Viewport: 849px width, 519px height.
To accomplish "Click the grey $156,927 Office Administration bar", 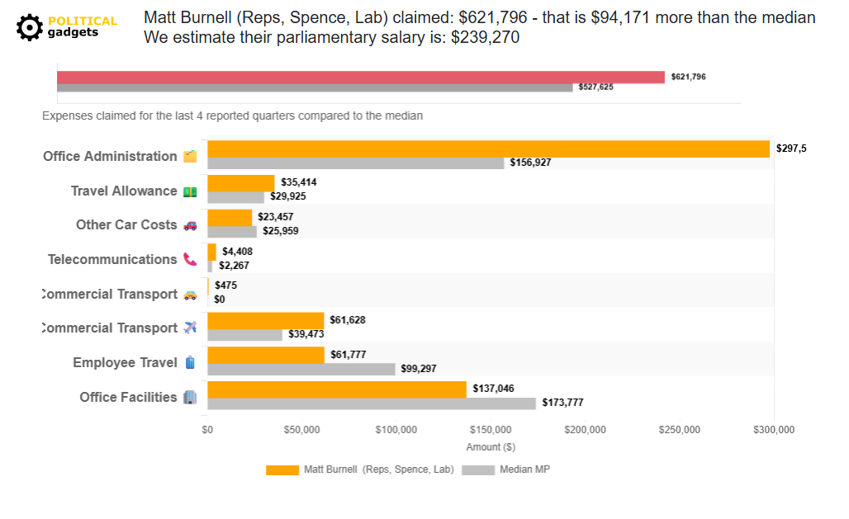I will click(356, 163).
